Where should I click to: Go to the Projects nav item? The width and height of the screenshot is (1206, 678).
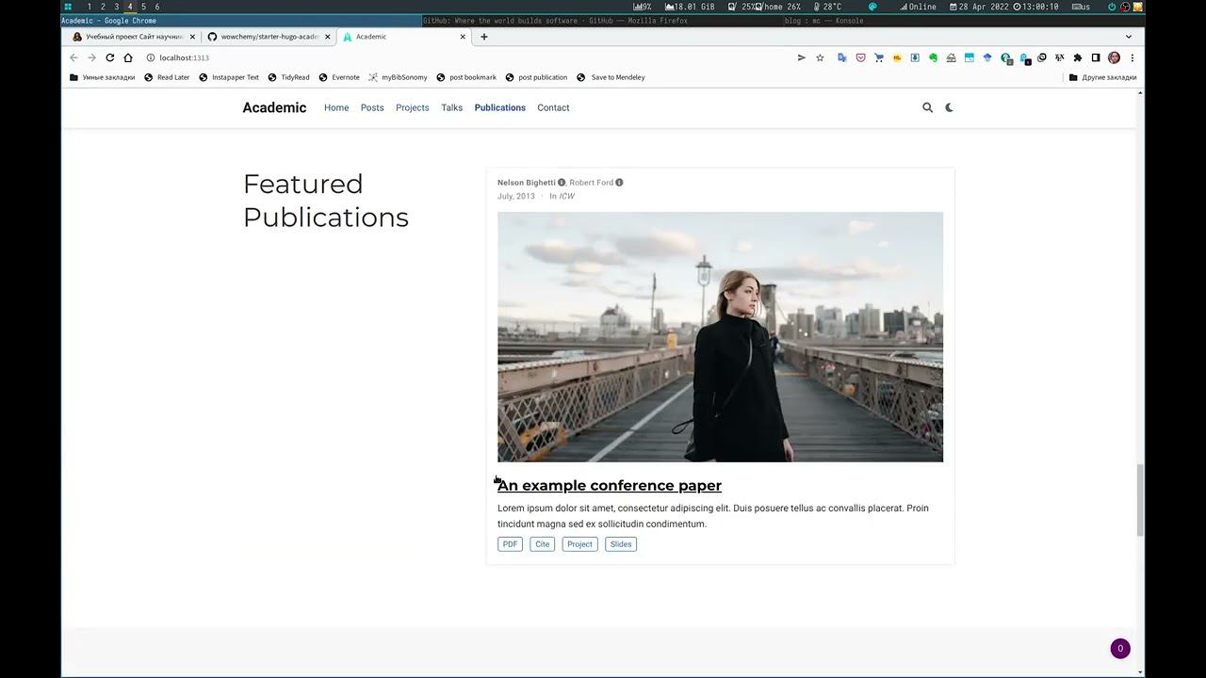(x=412, y=107)
